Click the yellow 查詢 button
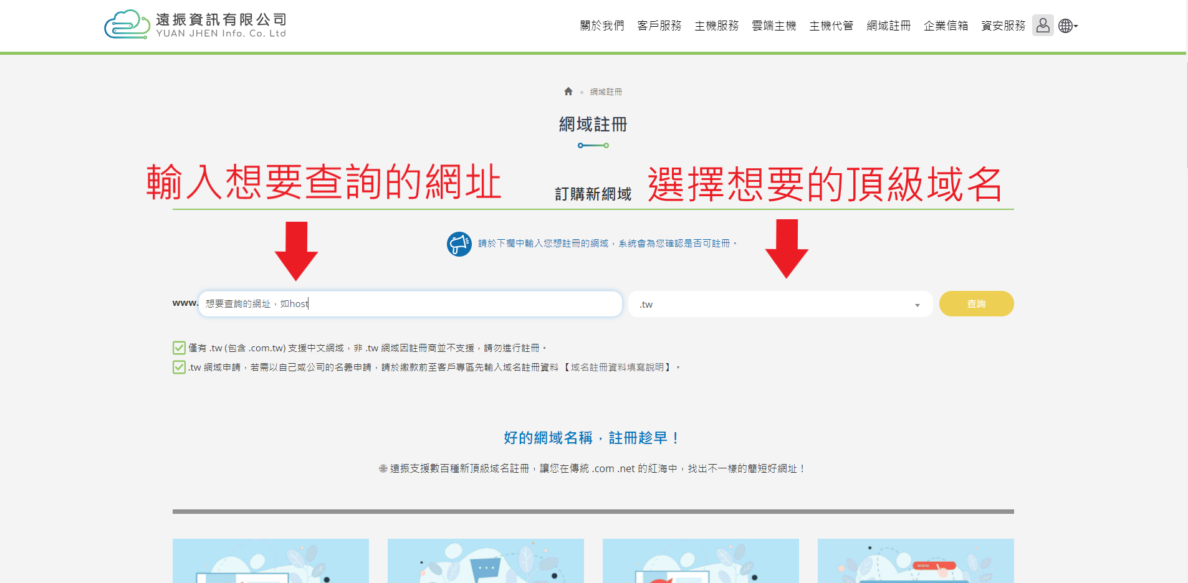Image resolution: width=1188 pixels, height=583 pixels. 976,304
